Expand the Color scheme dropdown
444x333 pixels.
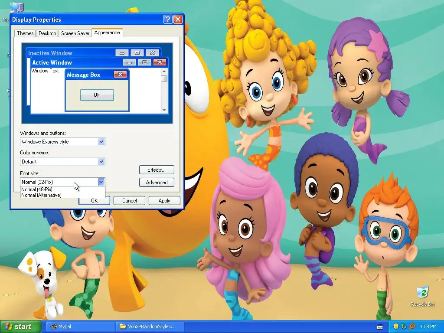click(x=101, y=161)
